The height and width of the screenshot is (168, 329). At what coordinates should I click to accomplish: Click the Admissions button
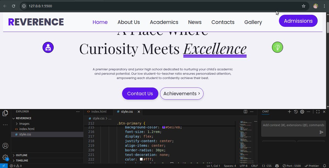tap(298, 21)
